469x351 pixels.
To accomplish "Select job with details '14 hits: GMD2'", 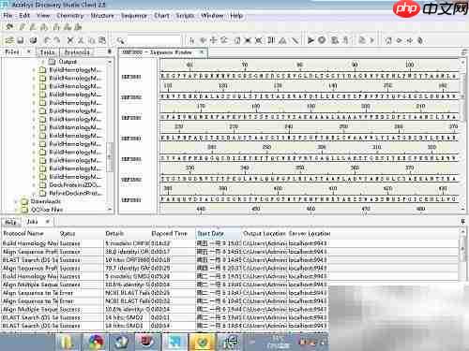I will pos(164,317).
